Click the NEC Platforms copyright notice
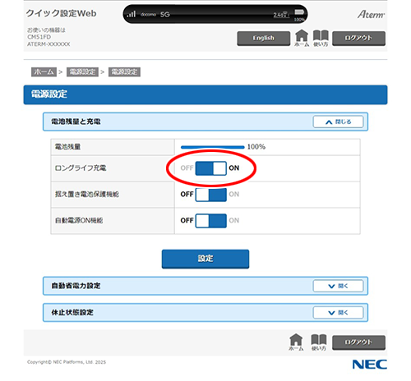This screenshot has height=381, width=411. [x=67, y=362]
